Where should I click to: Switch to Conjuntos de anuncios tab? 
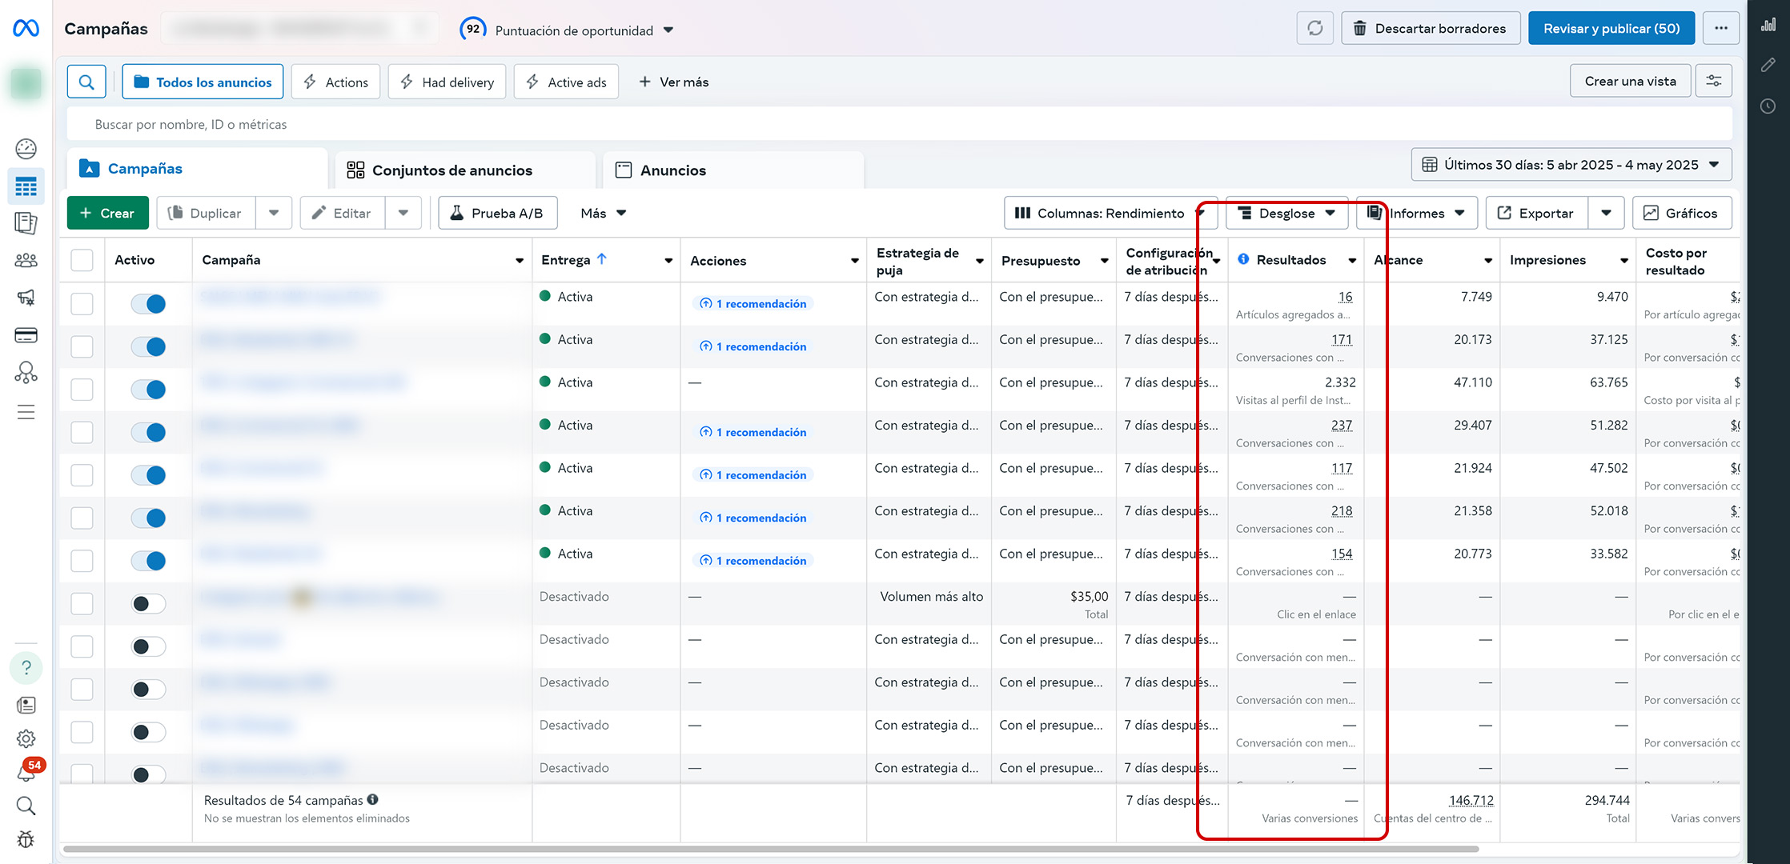[465, 170]
